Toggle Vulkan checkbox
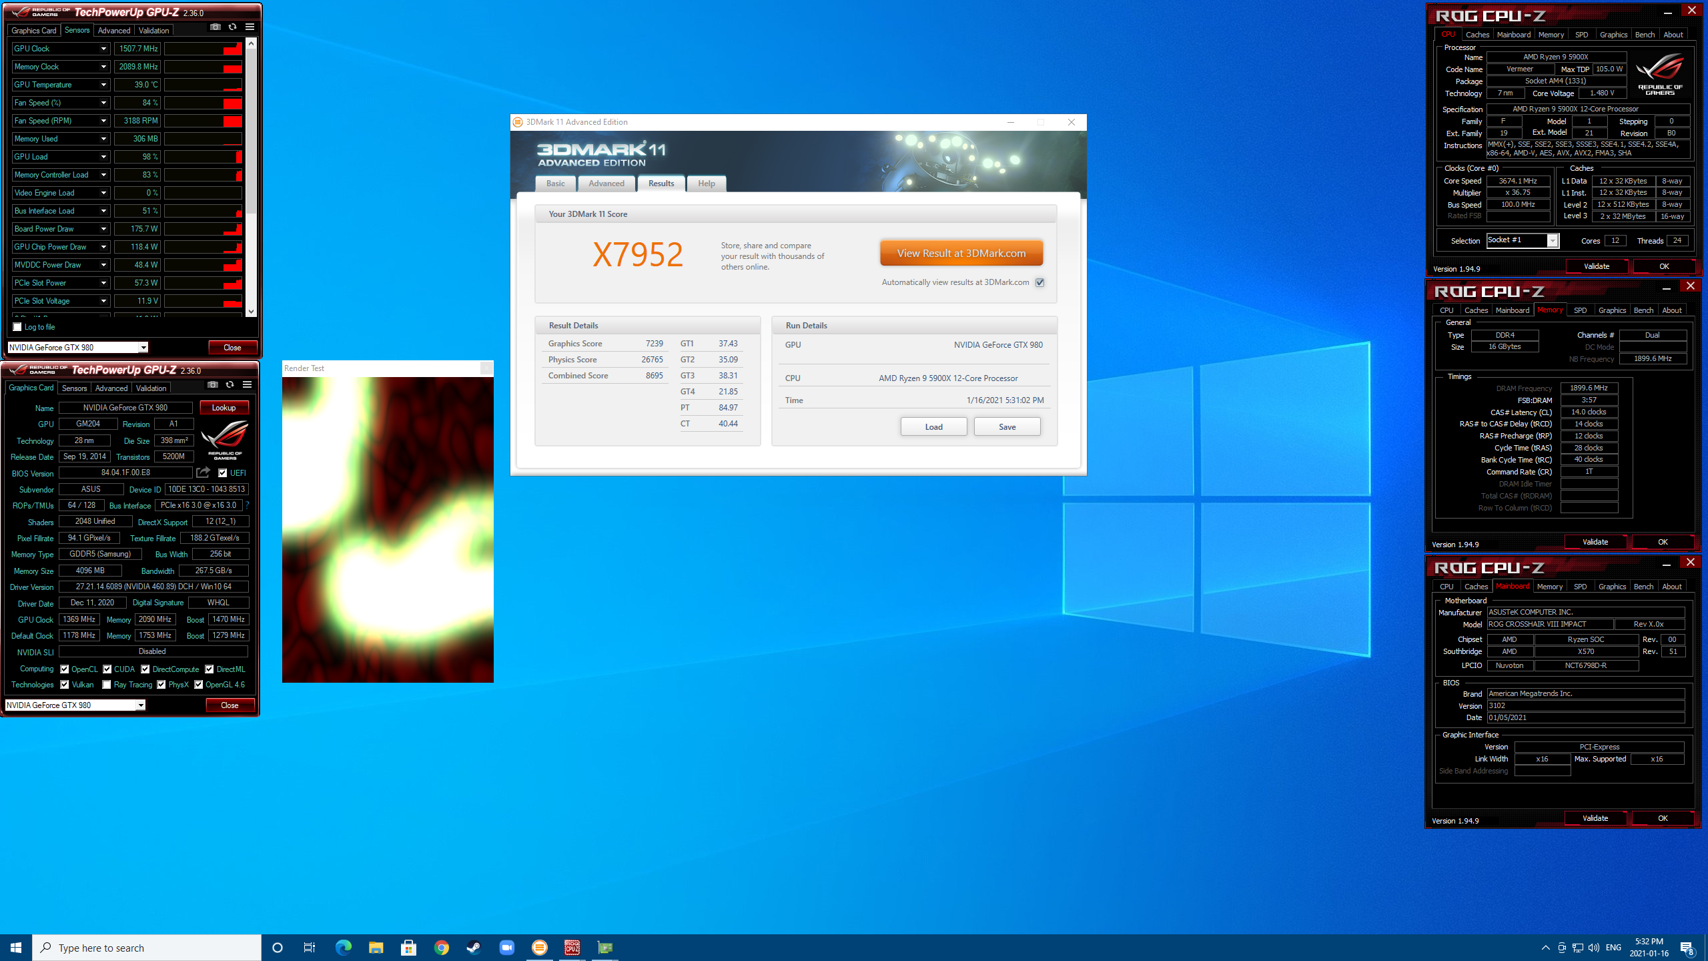This screenshot has height=961, width=1708. tap(65, 684)
